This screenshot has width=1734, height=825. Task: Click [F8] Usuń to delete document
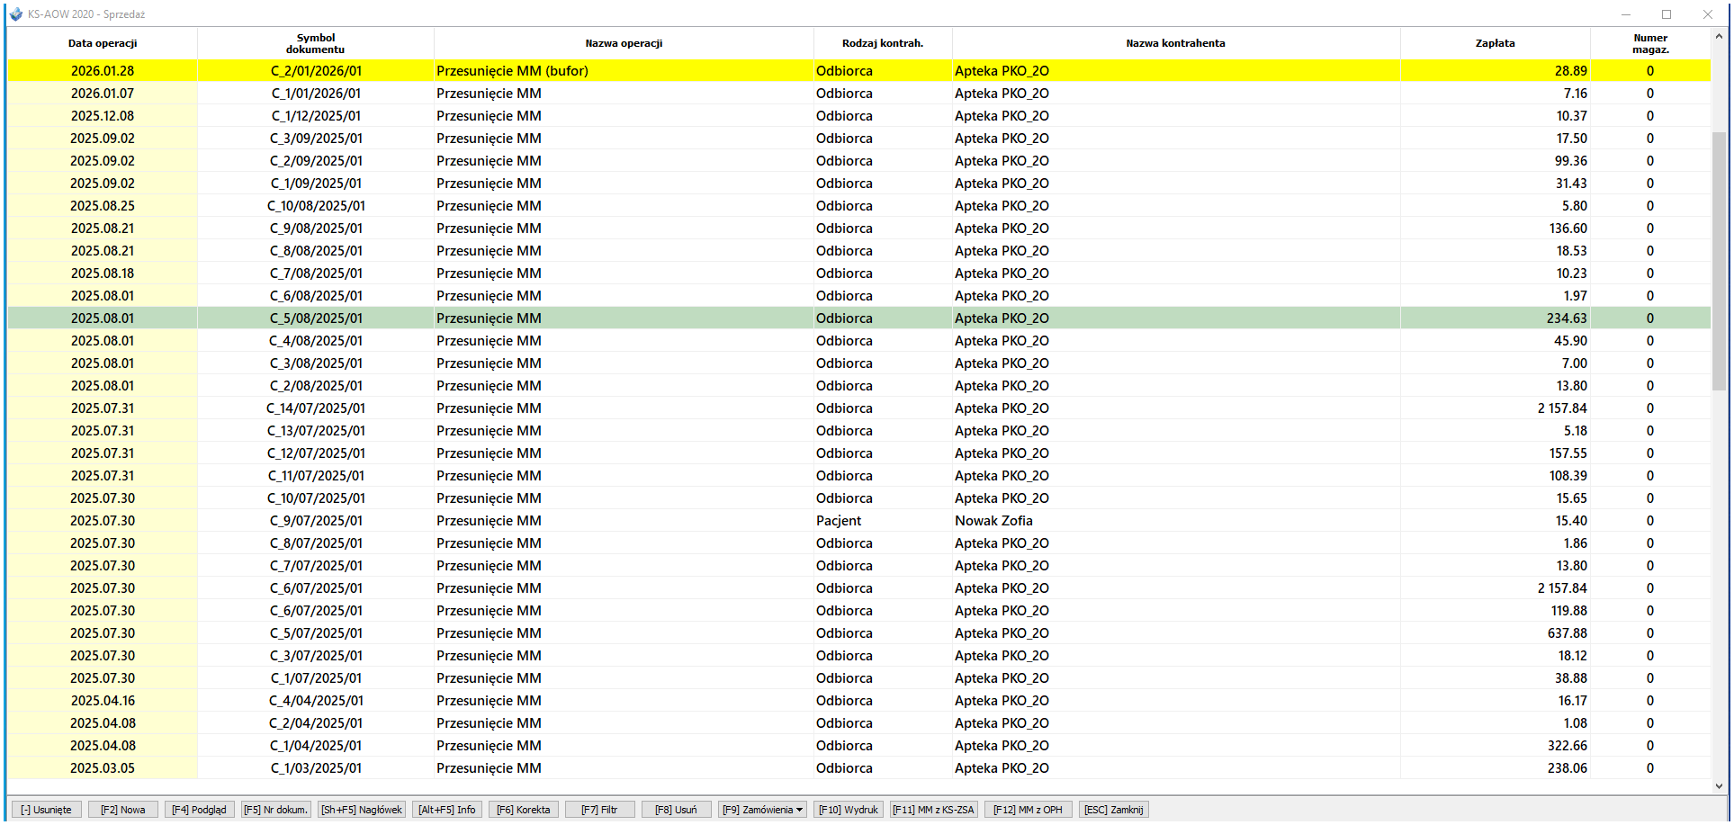[x=676, y=810]
